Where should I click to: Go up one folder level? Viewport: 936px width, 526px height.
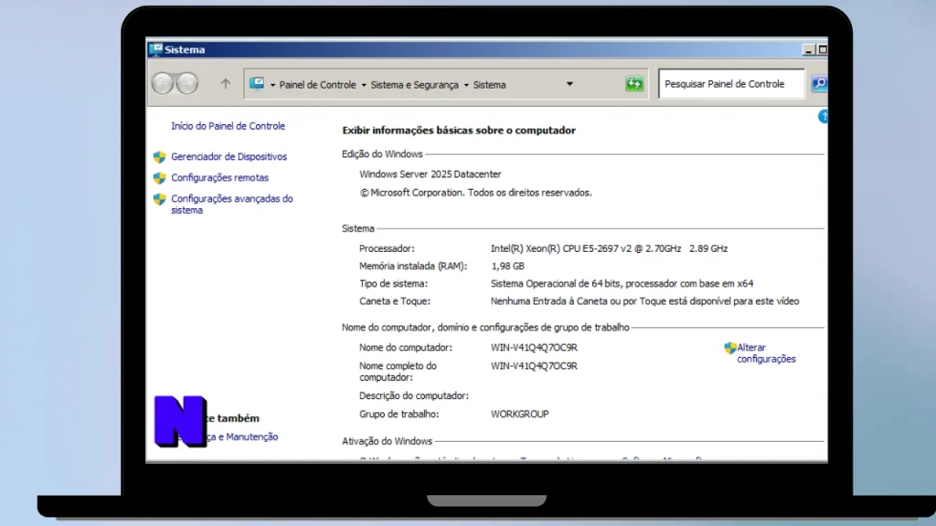point(225,84)
